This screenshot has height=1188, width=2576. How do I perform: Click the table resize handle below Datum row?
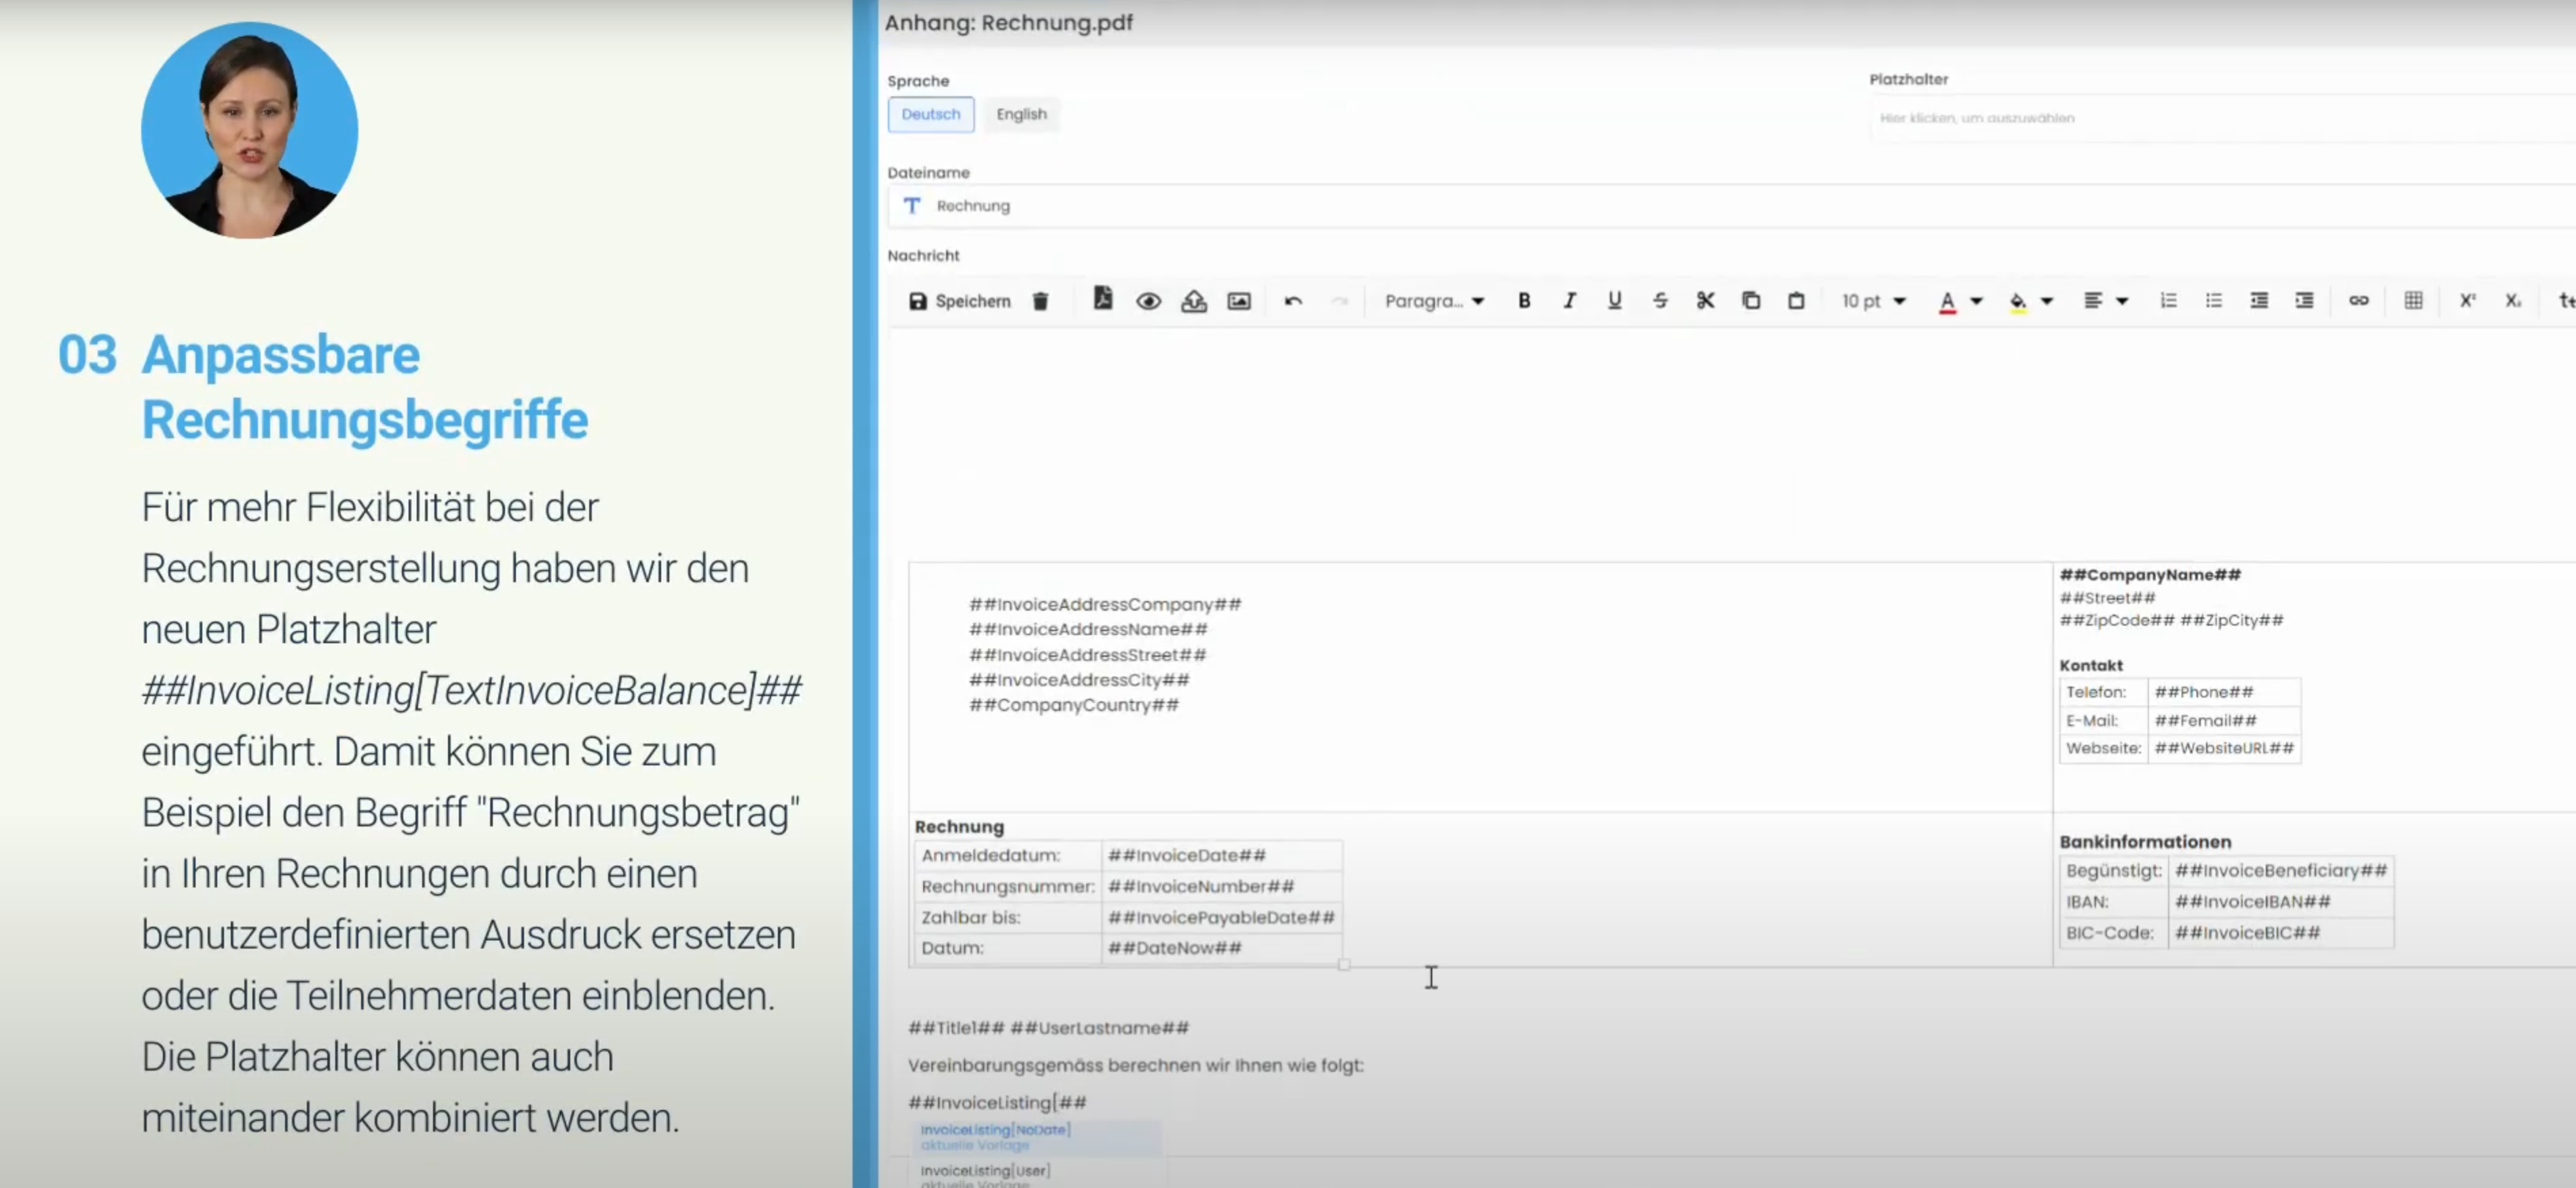(x=1343, y=964)
